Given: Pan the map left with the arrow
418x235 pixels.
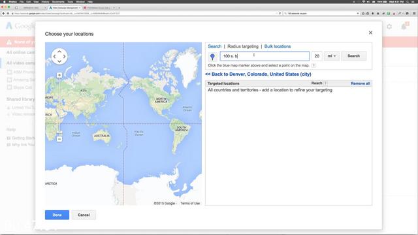Looking at the screenshot, I should tap(54, 57).
